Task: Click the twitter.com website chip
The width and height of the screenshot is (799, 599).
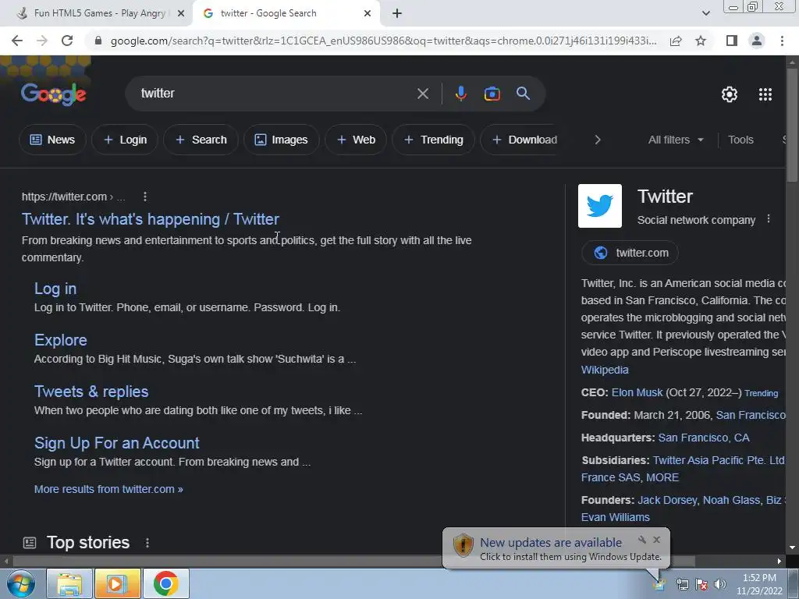Action: (630, 253)
